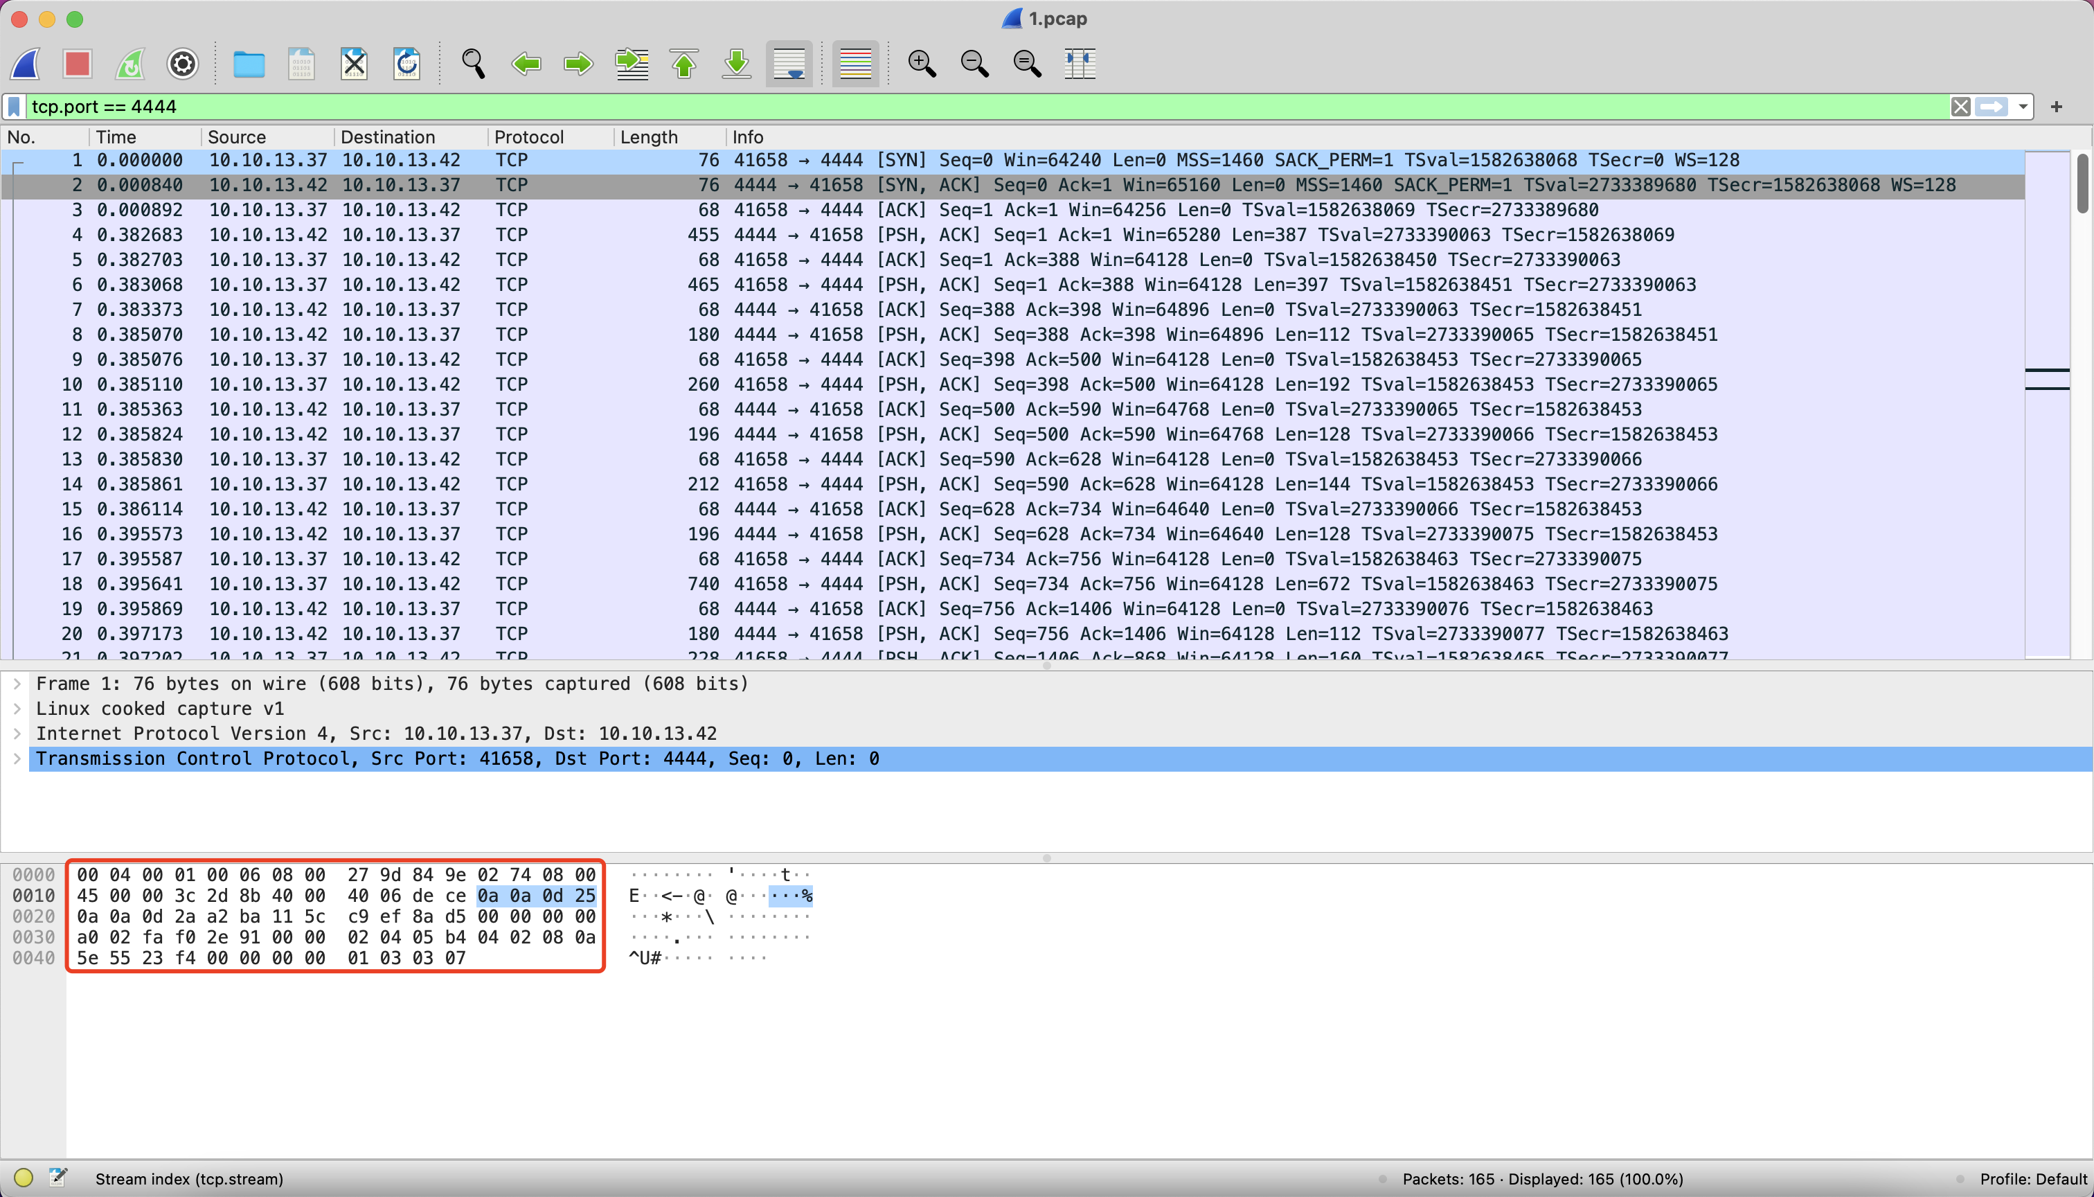Viewport: 2094px width, 1197px height.
Task: Sort by the No. column
Action: pyautogui.click(x=45, y=137)
